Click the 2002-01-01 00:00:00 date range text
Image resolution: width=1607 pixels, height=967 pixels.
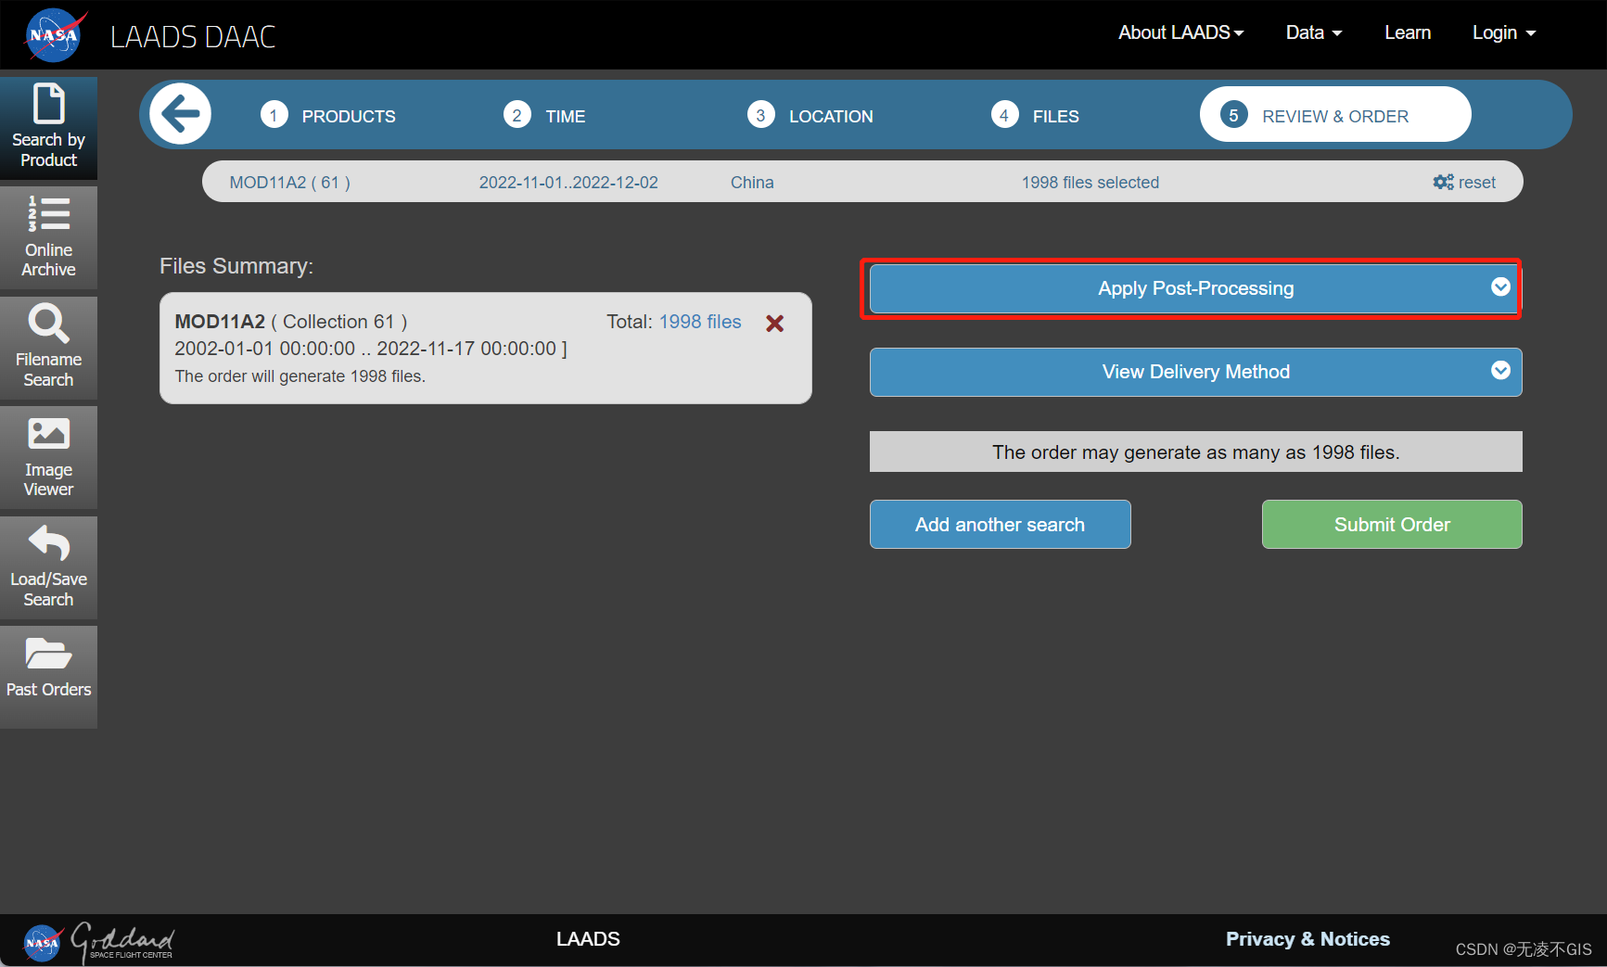point(371,349)
